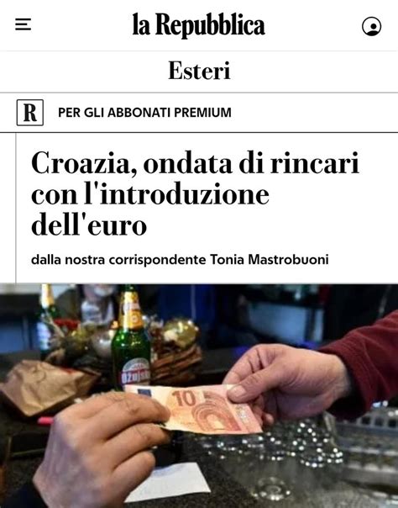
Task: Click the green beer bottle in image
Action: [131, 337]
